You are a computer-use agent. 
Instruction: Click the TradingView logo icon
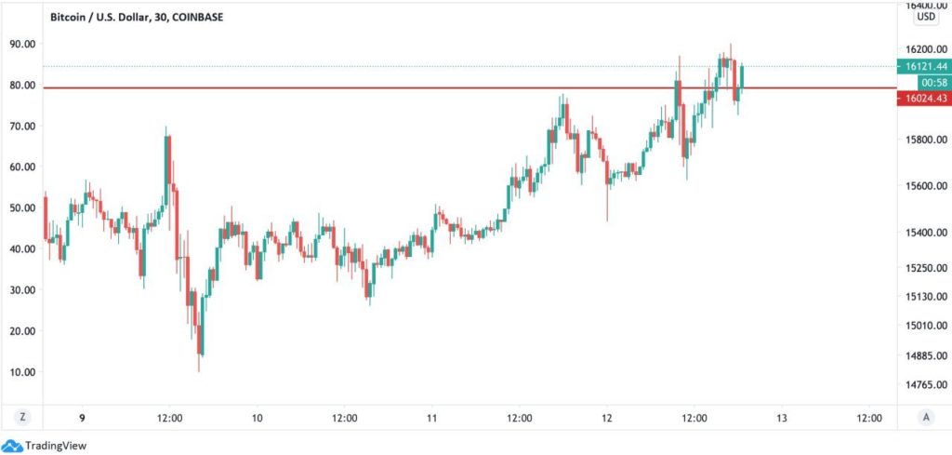click(x=12, y=446)
